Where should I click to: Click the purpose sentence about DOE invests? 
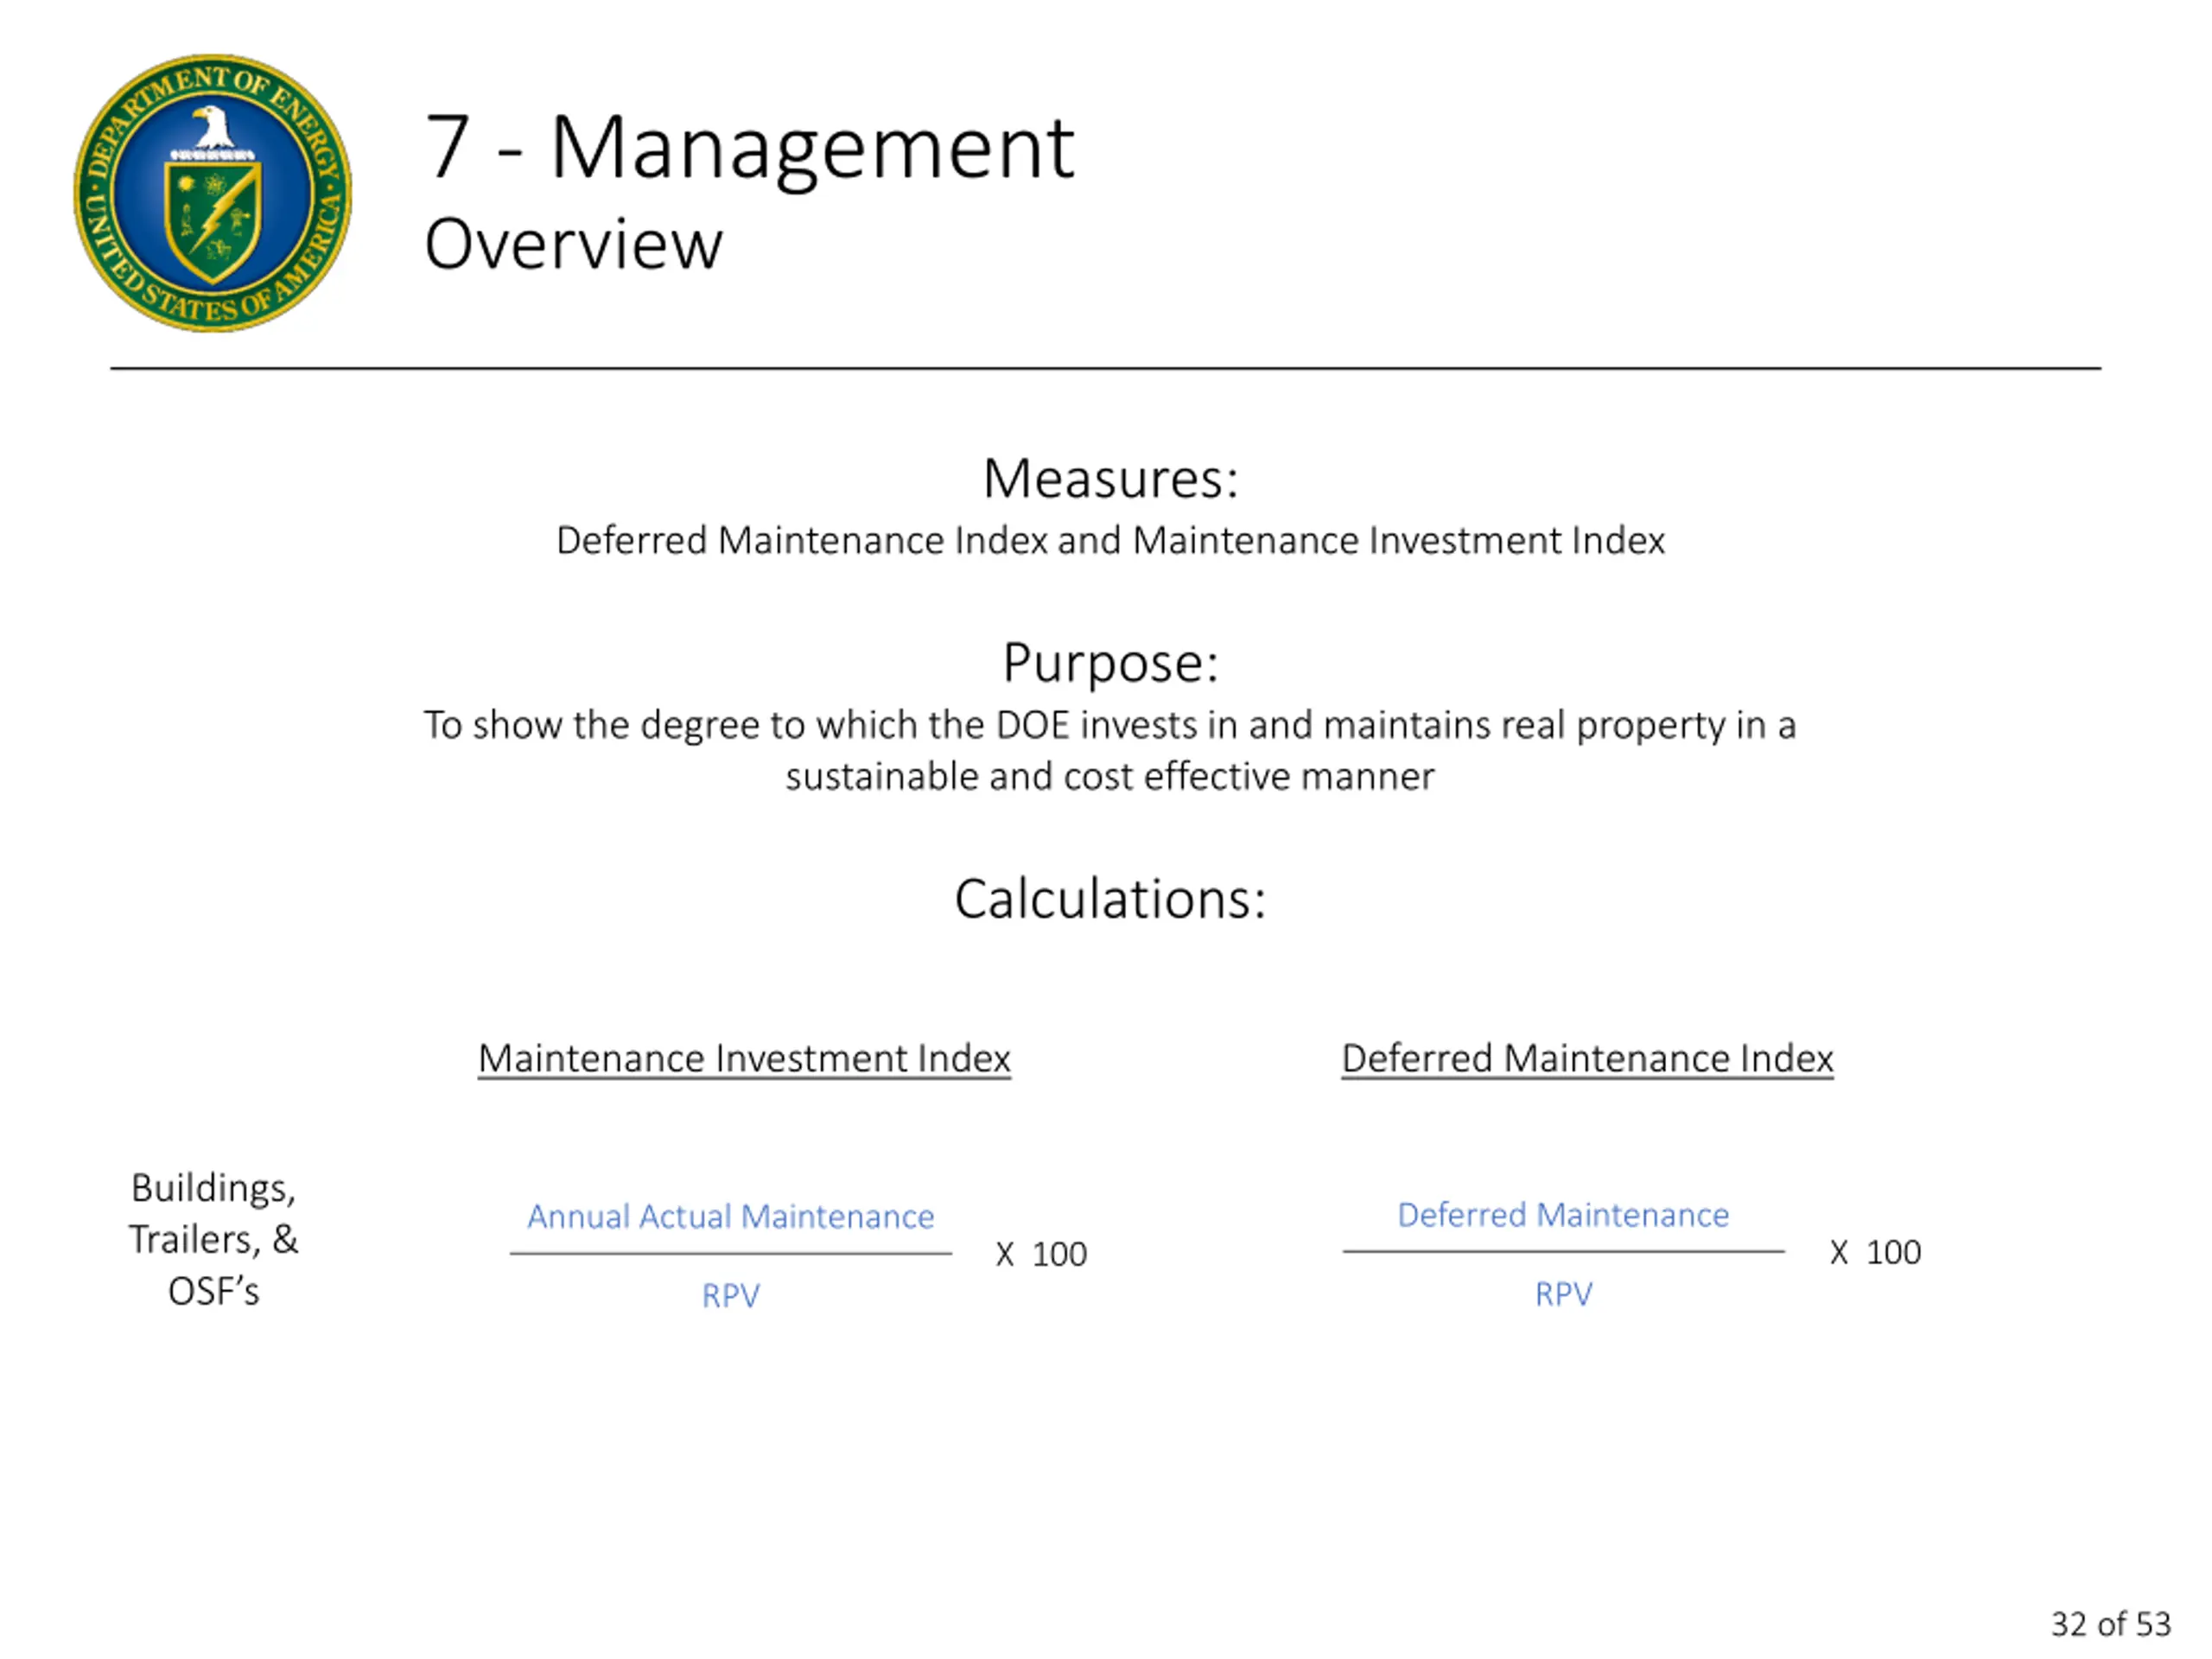(1110, 725)
